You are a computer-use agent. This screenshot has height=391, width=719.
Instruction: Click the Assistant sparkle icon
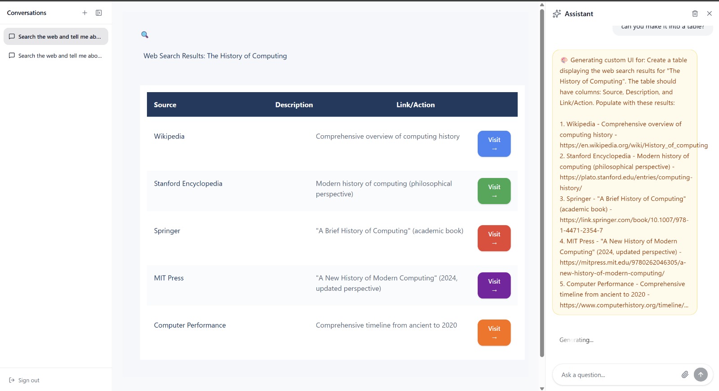point(557,13)
